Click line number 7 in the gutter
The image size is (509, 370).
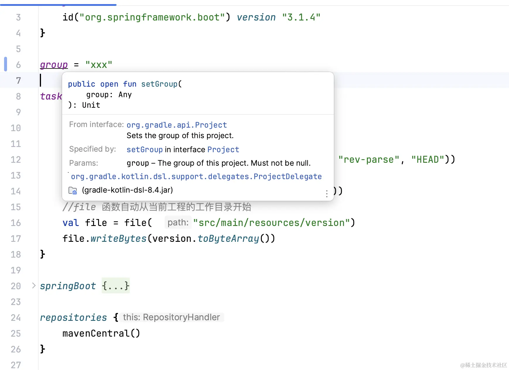point(18,80)
